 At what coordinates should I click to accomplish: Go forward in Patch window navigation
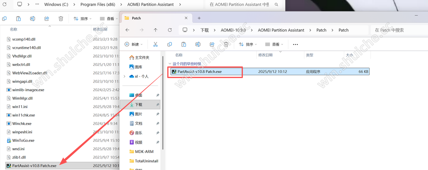click(x=142, y=30)
